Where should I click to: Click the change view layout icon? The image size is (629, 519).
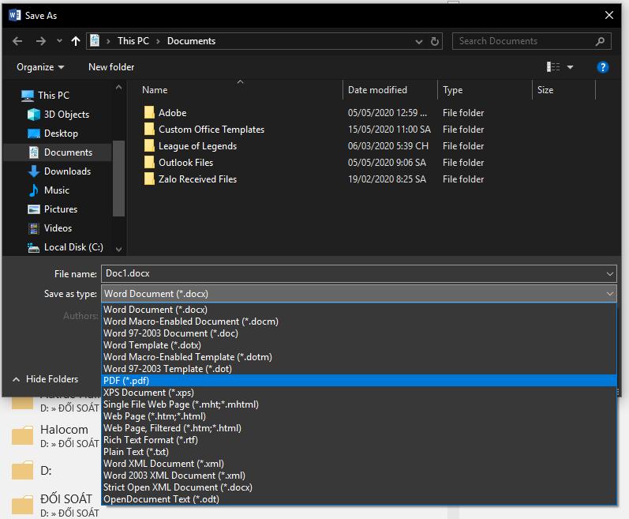pyautogui.click(x=554, y=67)
